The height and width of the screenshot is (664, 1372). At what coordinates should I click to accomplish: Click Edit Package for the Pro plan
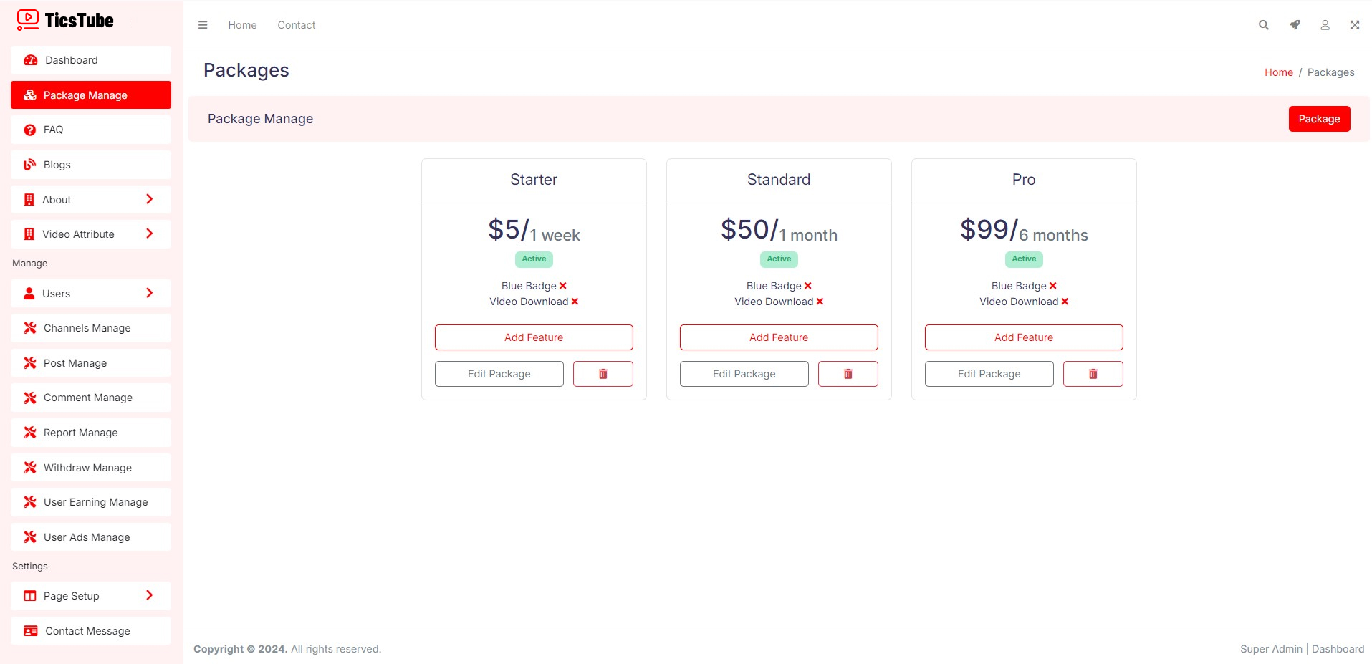(x=989, y=374)
